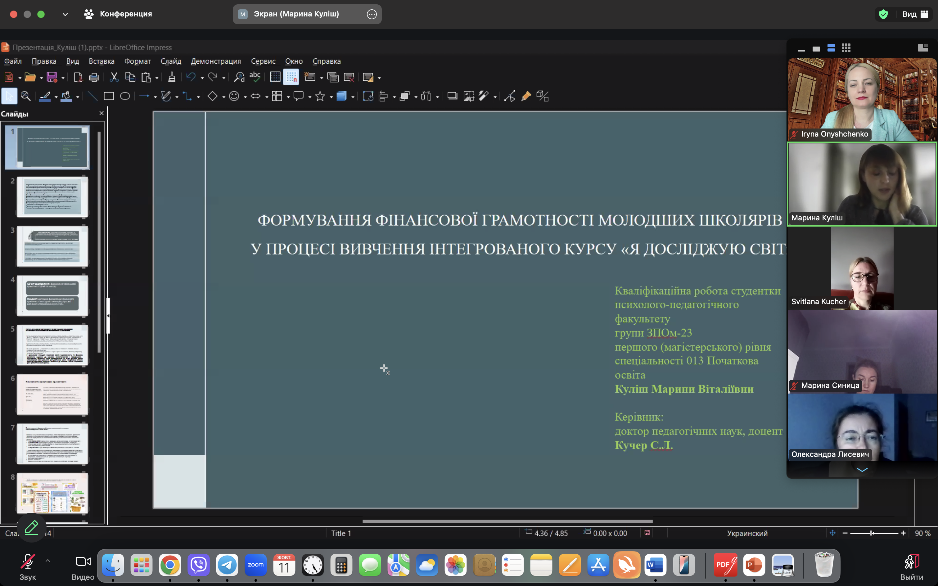The height and width of the screenshot is (586, 938).
Task: Click the zoom in plus button
Action: (x=903, y=533)
